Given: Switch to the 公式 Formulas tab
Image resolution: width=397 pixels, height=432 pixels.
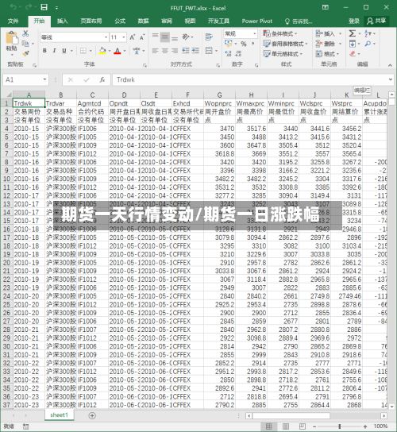Looking at the screenshot, I should (x=120, y=21).
